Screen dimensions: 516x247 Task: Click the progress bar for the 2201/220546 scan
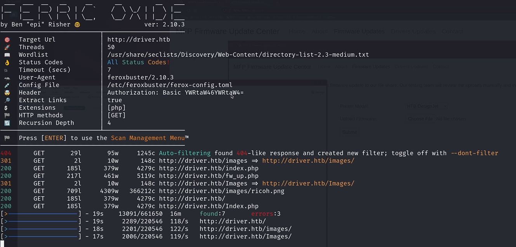41,229
